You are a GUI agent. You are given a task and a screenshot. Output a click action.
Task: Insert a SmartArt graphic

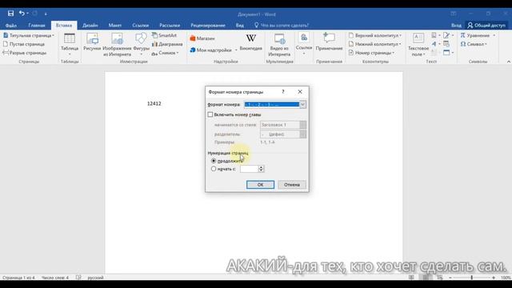[165, 35]
